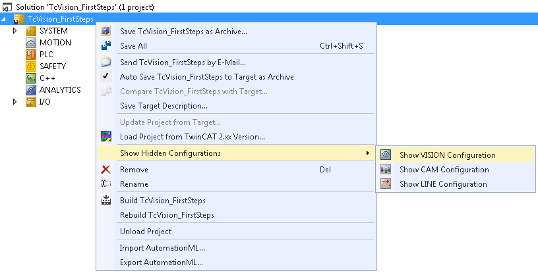Image resolution: width=538 pixels, height=273 pixels.
Task: Select Show LINE Configuration
Action: pyautogui.click(x=456, y=184)
